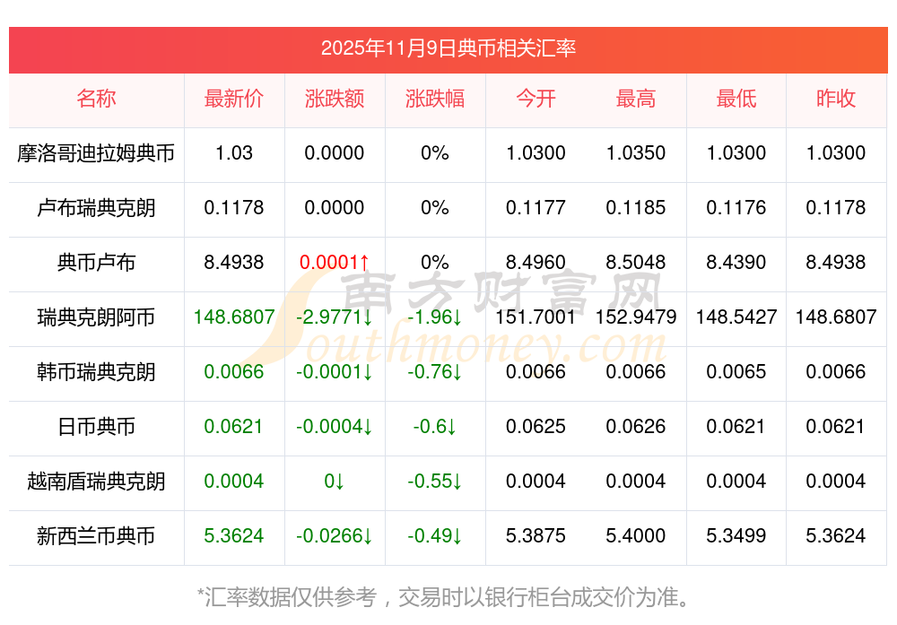Click the highest value 152.9479
The image size is (897, 625).
pyautogui.click(x=636, y=317)
